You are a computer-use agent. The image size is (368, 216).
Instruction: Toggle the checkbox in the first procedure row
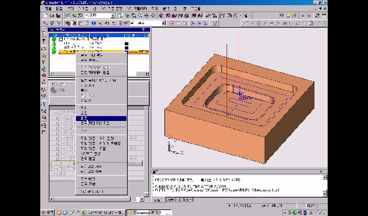tap(61, 39)
